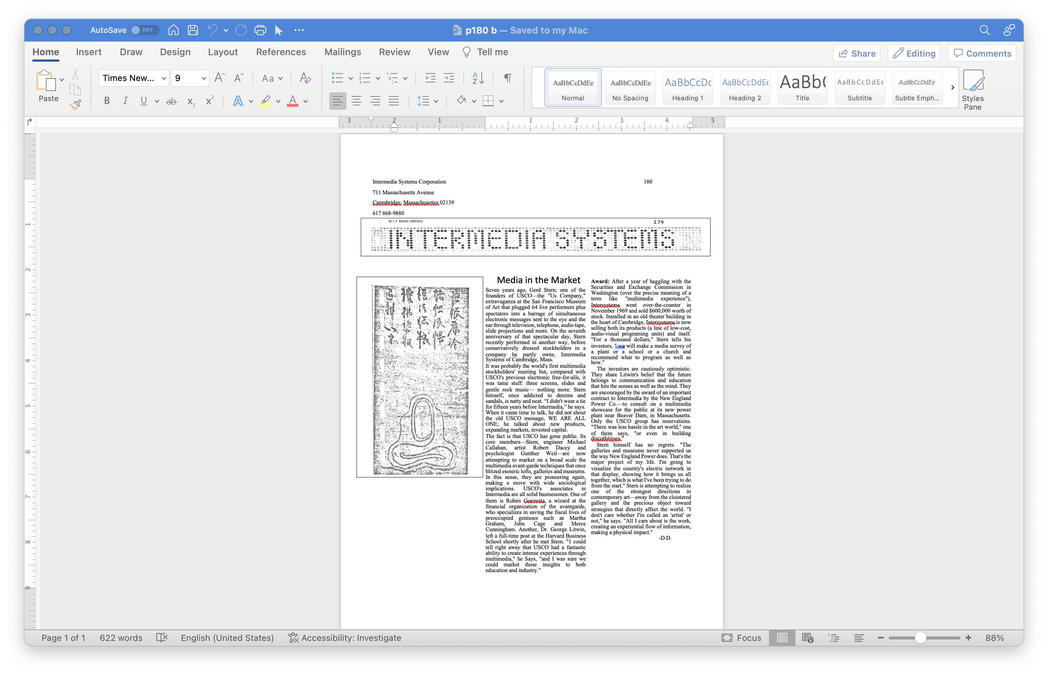Image resolution: width=1048 pixels, height=676 pixels.
Task: Toggle Italic formatting
Action: tap(125, 101)
